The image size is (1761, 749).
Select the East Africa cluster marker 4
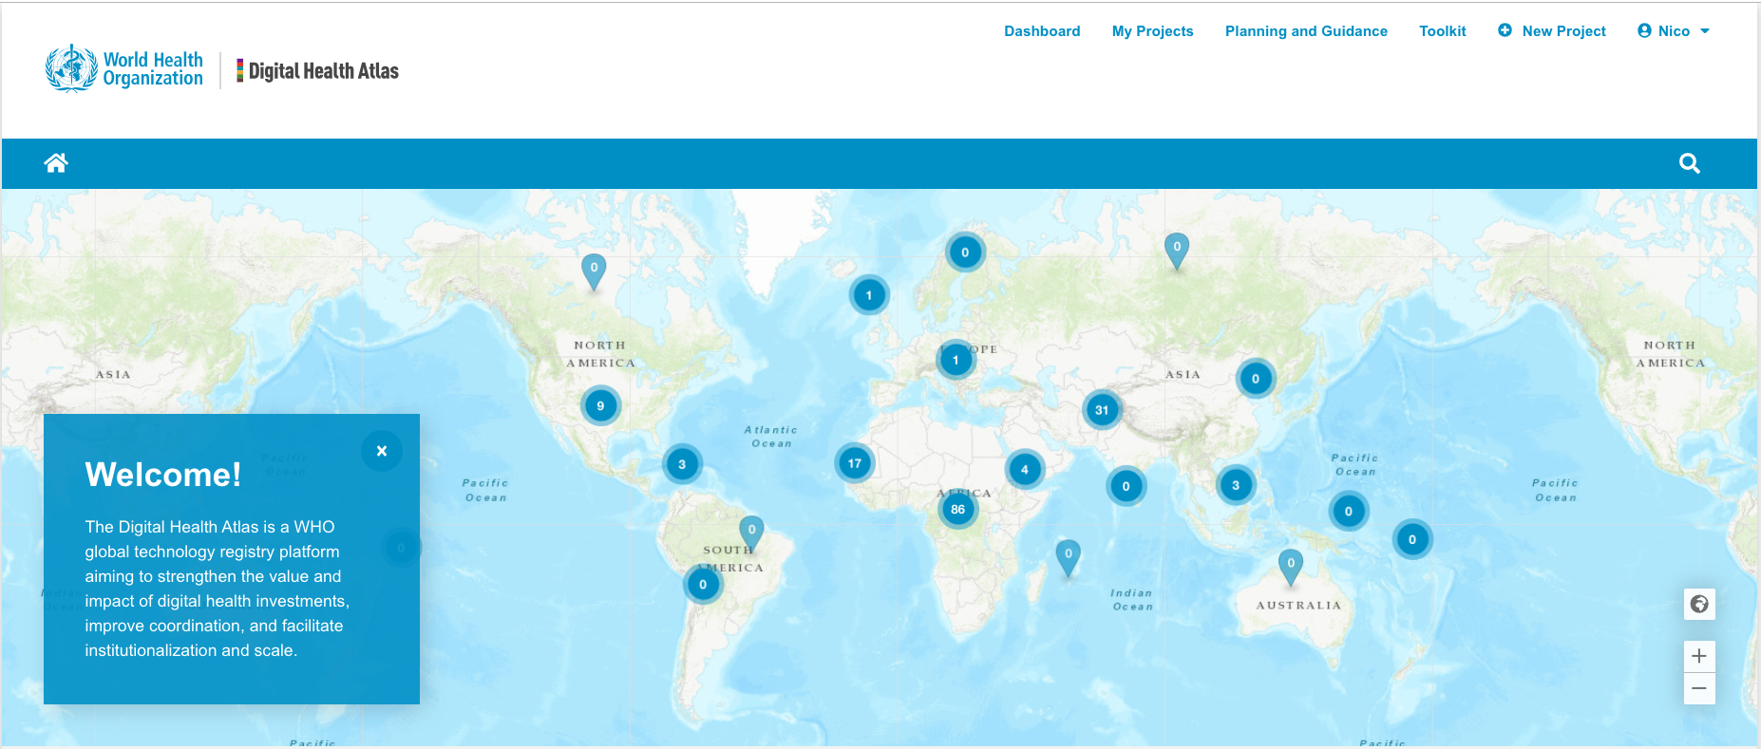coord(1025,469)
